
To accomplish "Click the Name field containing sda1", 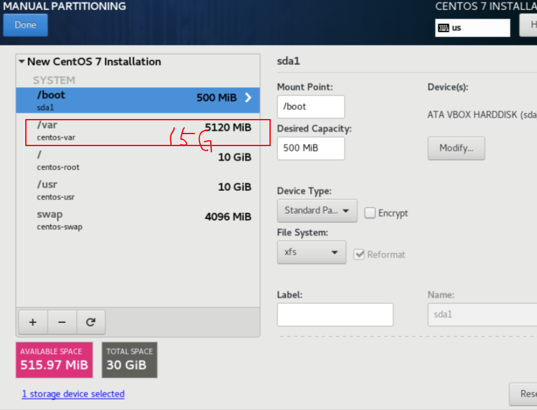I will click(x=482, y=315).
